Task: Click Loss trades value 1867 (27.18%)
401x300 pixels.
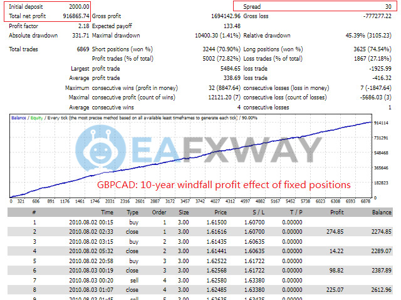Action: 372,59
